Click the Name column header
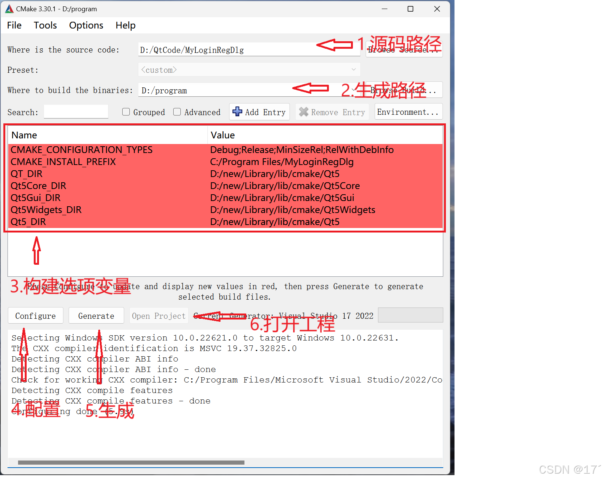Viewport: 603px width, 480px height. click(x=108, y=135)
